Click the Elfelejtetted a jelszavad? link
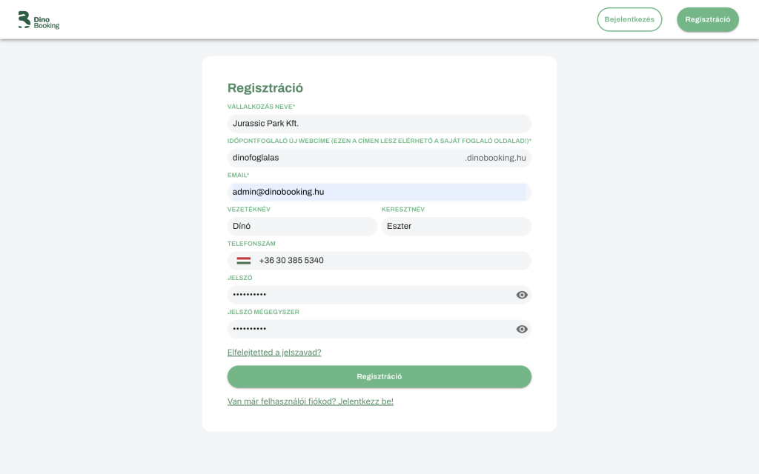Image resolution: width=759 pixels, height=474 pixels. click(274, 353)
